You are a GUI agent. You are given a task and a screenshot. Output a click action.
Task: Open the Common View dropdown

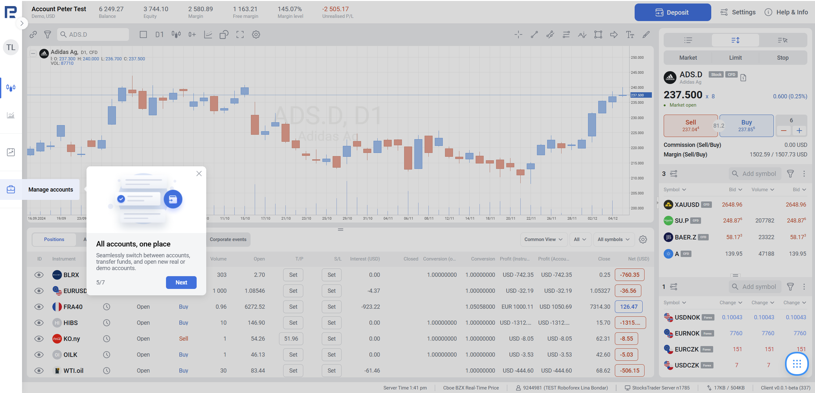coord(543,239)
